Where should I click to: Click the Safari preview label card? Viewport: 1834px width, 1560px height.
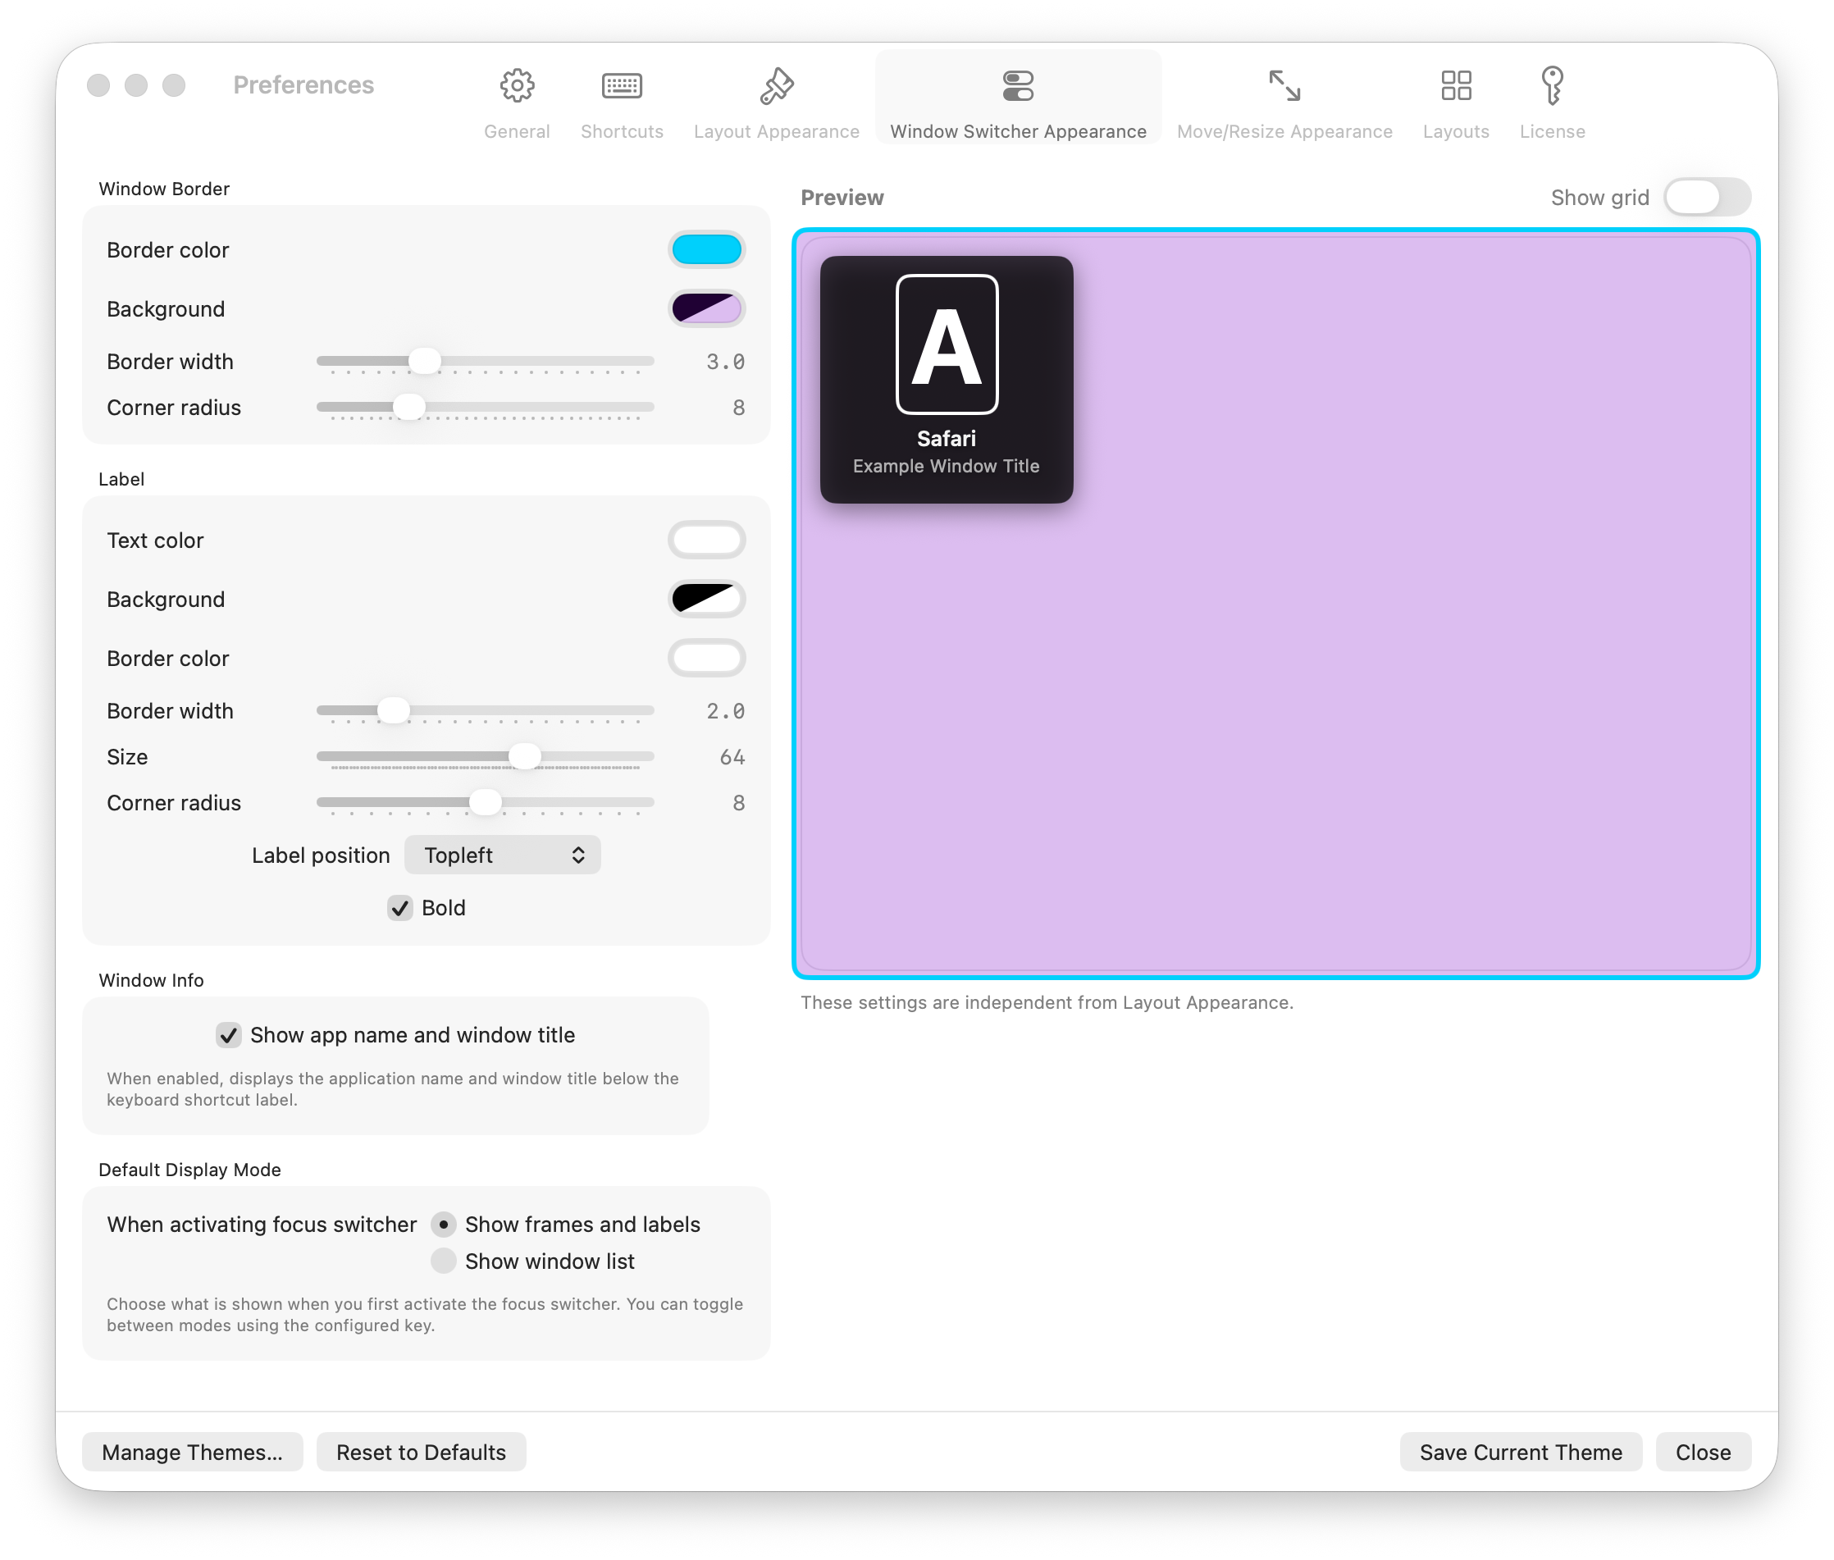click(x=947, y=380)
